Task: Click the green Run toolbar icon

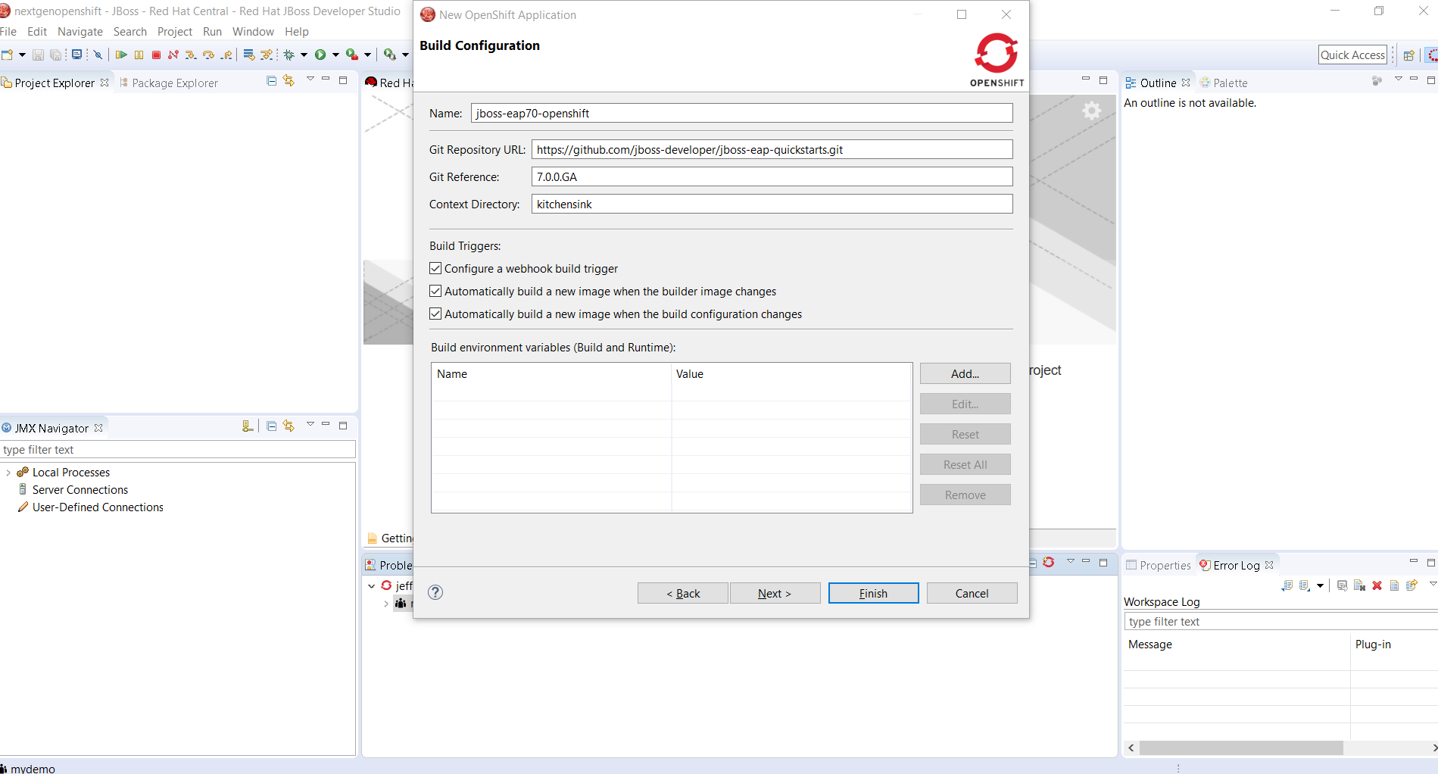Action: [x=320, y=55]
